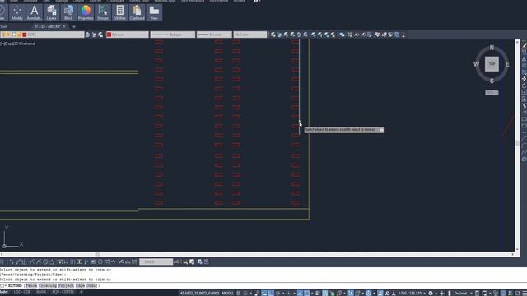Rotate view to South on ViewCube compass
The image size is (527, 296).
(x=492, y=81)
